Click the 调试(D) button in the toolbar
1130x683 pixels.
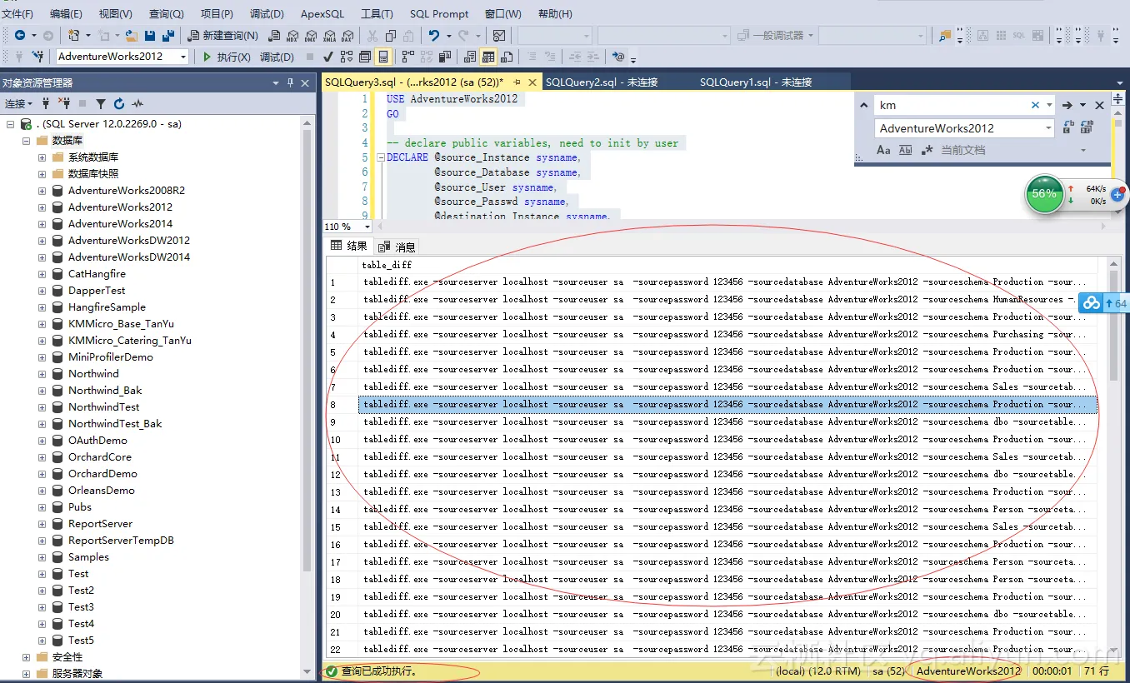tap(277, 57)
